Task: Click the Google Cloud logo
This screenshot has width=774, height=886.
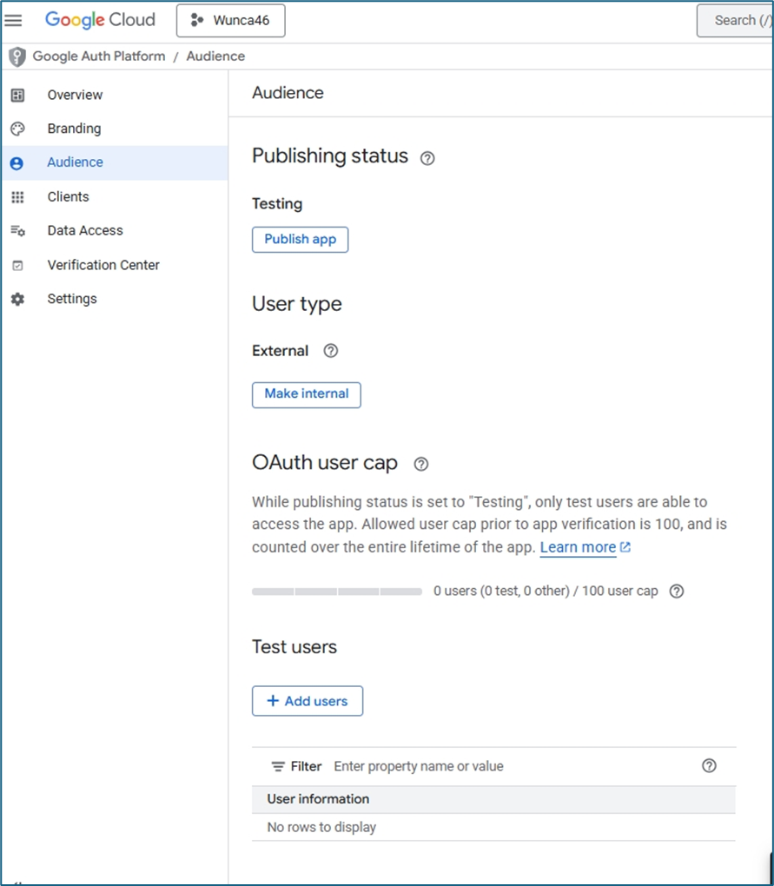Action: pos(100,20)
